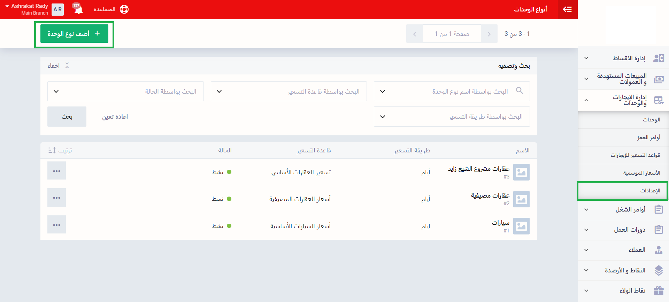Click the أضف نوع الوحدة green button
Image resolution: width=669 pixels, height=302 pixels.
tap(74, 34)
